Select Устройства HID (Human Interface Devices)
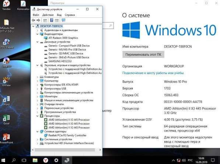This screenshot has width=220, height=164. pyautogui.click(x=69, y=143)
